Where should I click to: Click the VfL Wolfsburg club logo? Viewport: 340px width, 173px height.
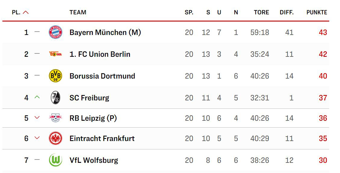point(55,160)
